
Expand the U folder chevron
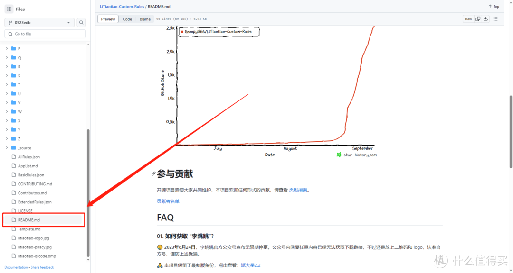click(x=7, y=94)
